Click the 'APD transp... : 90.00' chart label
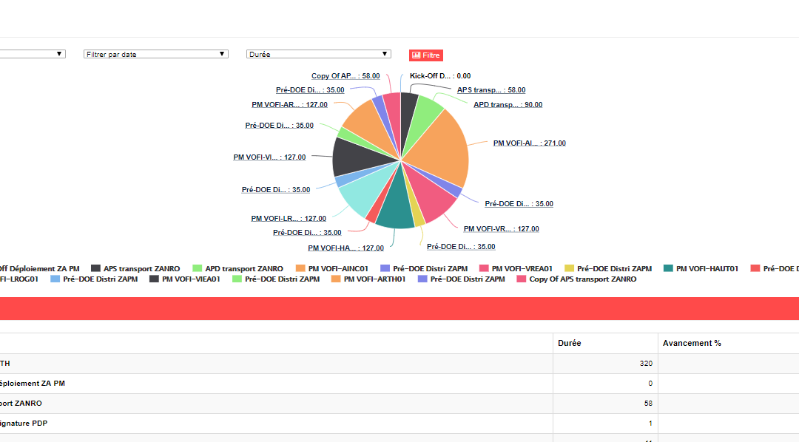799x442 pixels. (x=508, y=105)
